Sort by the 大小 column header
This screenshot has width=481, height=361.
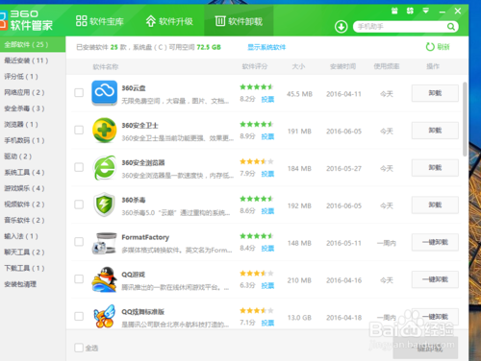point(298,66)
